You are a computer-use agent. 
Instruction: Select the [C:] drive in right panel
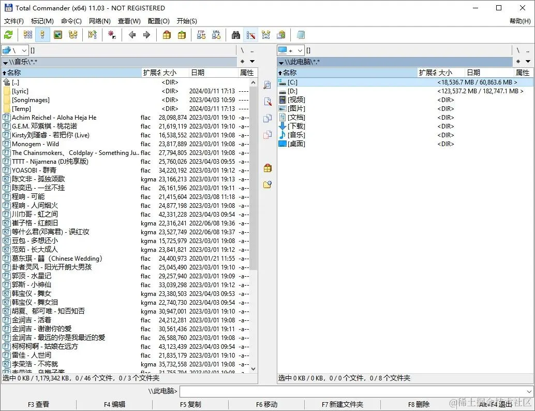coord(405,82)
